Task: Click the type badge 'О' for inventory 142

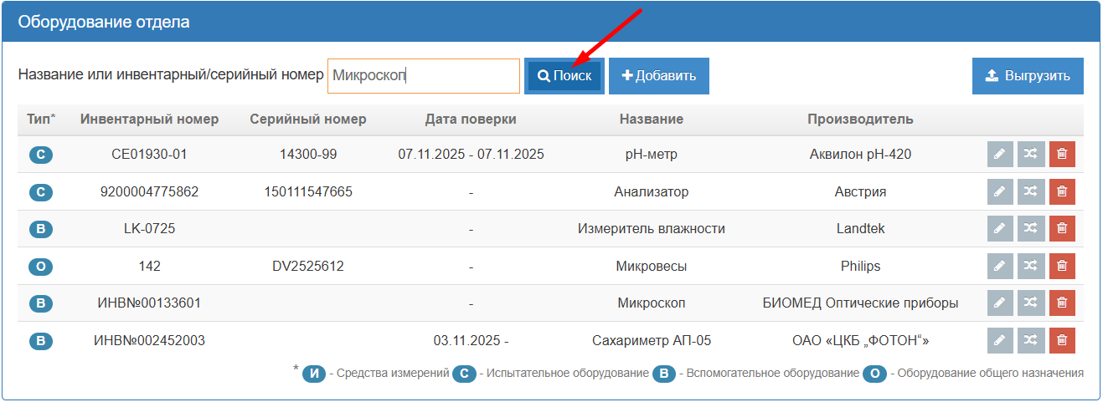Action: click(40, 267)
